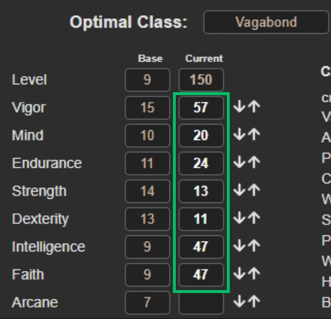
Task: Raise Mind with its up arrow
Action: (254, 135)
